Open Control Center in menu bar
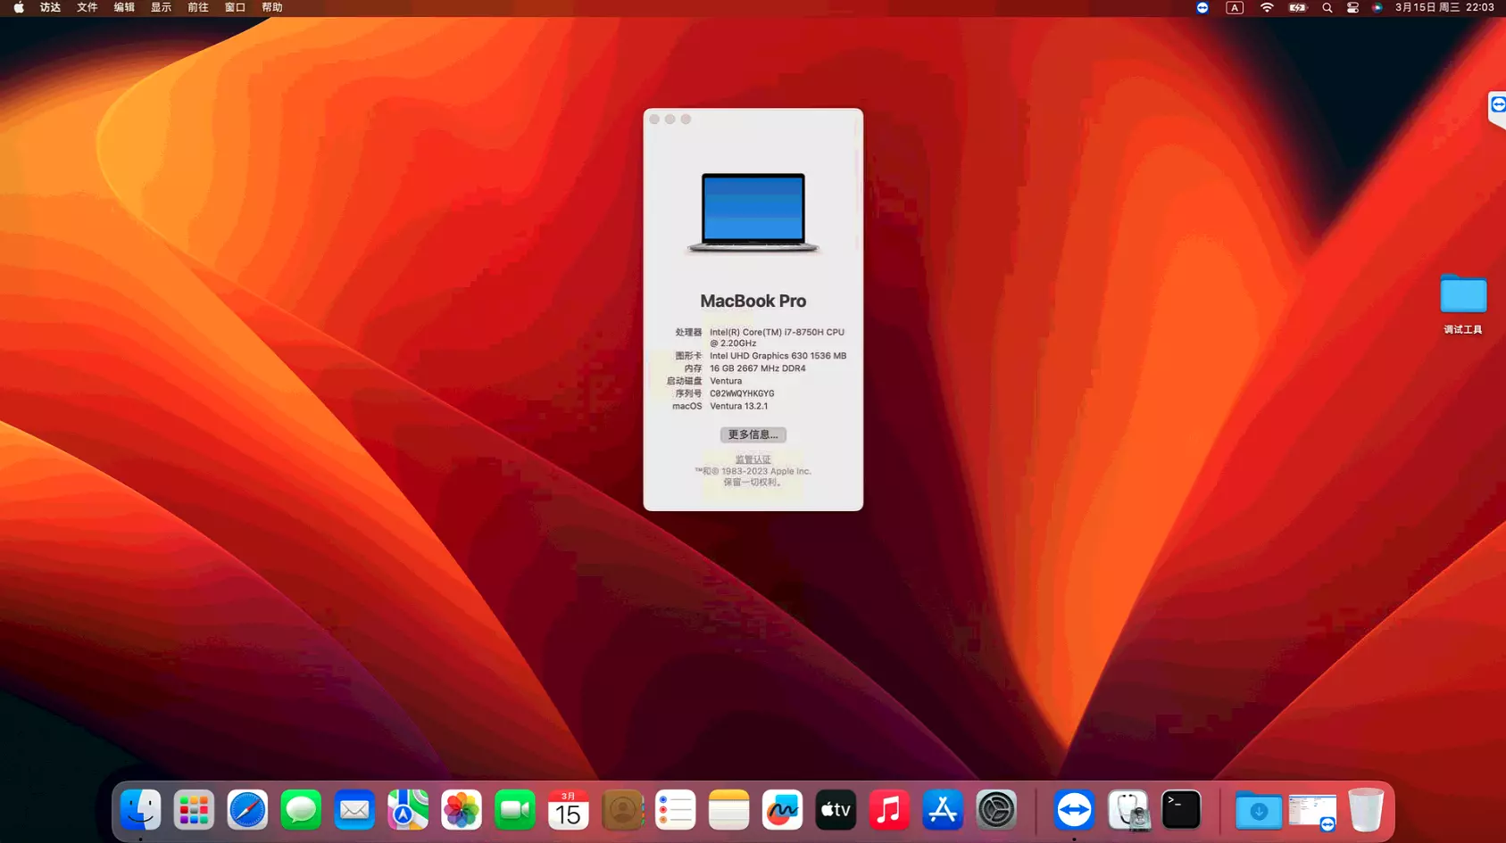The image size is (1506, 843). pyautogui.click(x=1352, y=8)
